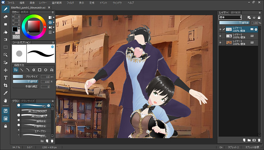The height and width of the screenshot is (150, 264).
Task: Delete layer with trash icon in layer panel
Action: [x=259, y=140]
